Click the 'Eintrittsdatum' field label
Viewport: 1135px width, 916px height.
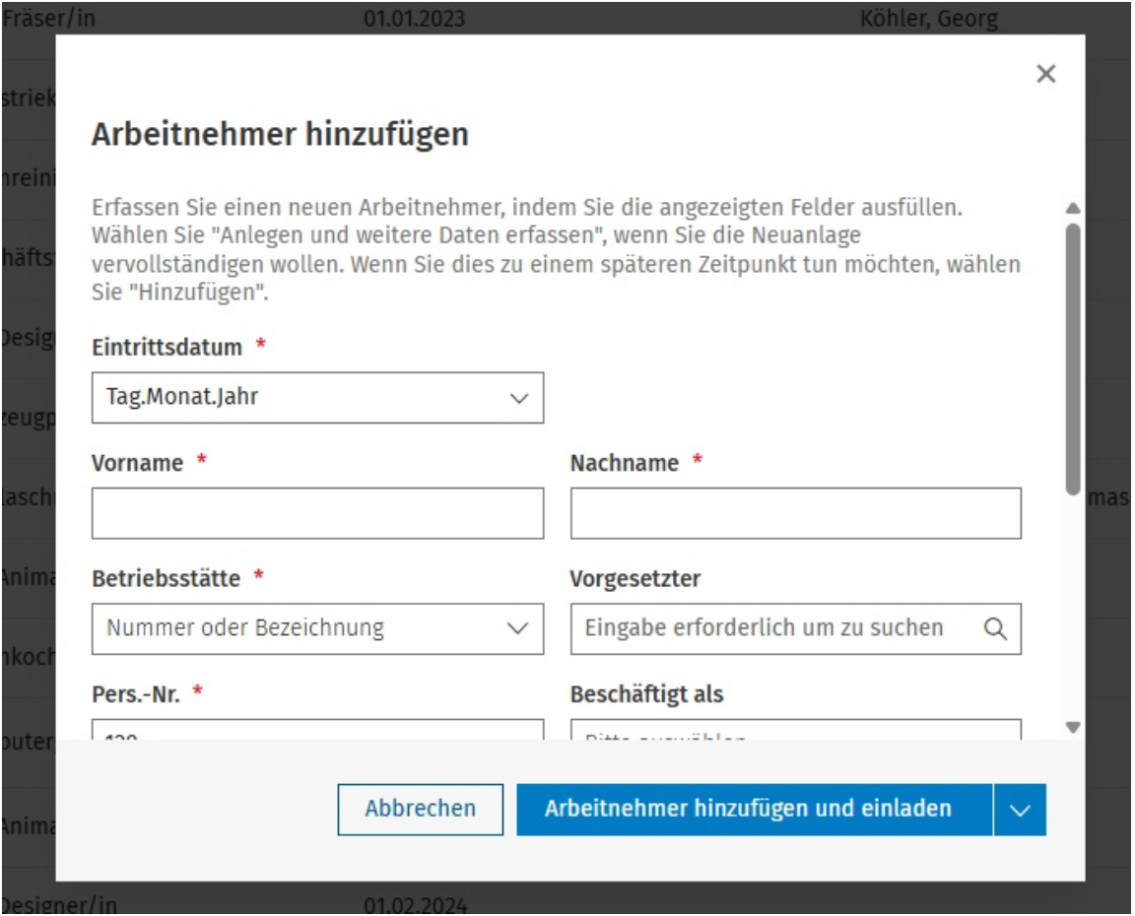[x=167, y=348]
